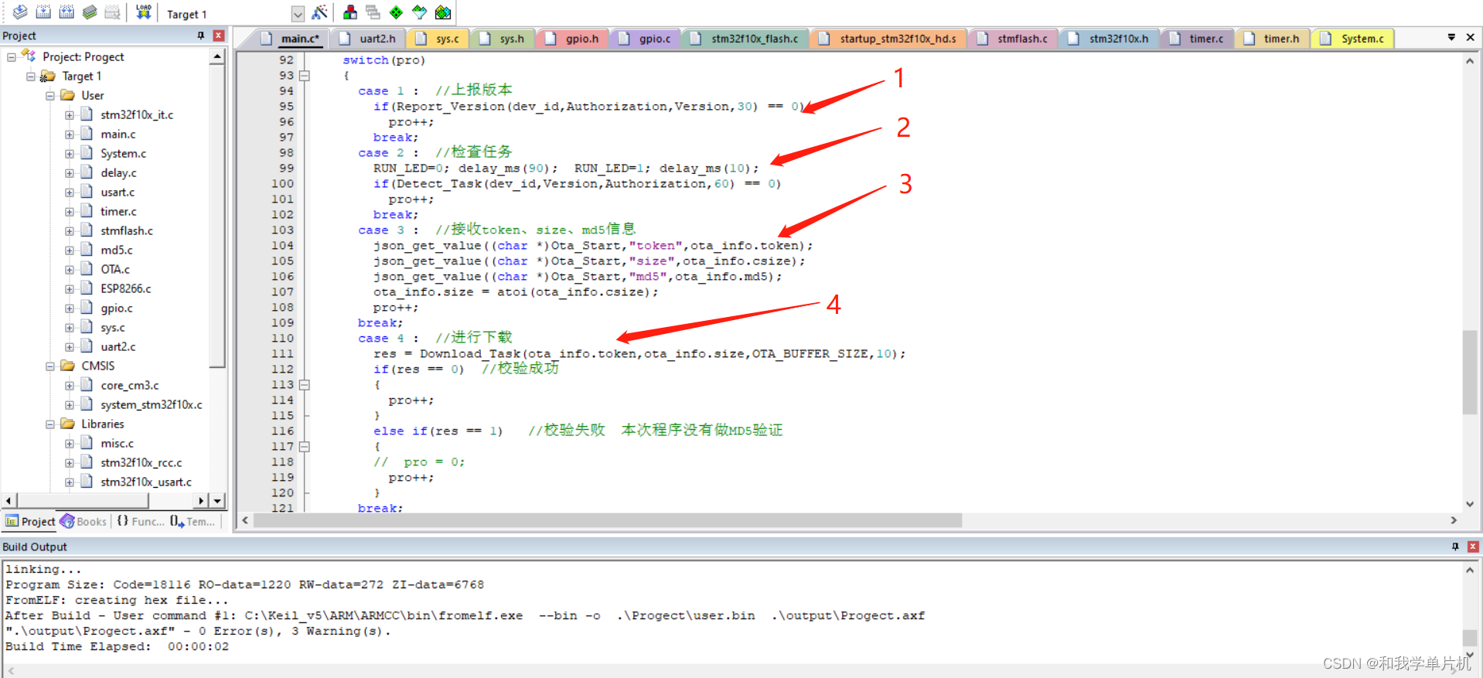Screen dimensions: 1483x678
Task: Collapse code fold at line 117
Action: point(305,447)
